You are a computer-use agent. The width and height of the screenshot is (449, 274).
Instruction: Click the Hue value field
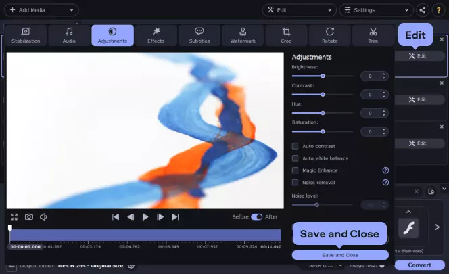374,113
